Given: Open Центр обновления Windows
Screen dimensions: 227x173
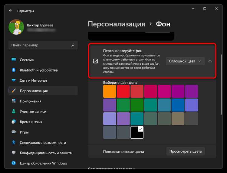Looking at the screenshot, I should click(43, 163).
